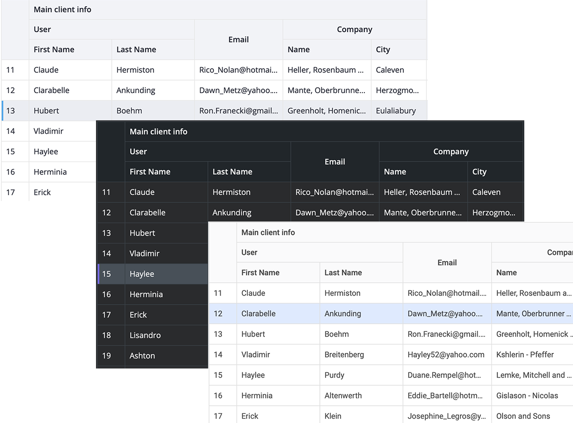Viewport: 573px width, 423px height.
Task: Click Klein last name cell
Action: tap(333, 416)
